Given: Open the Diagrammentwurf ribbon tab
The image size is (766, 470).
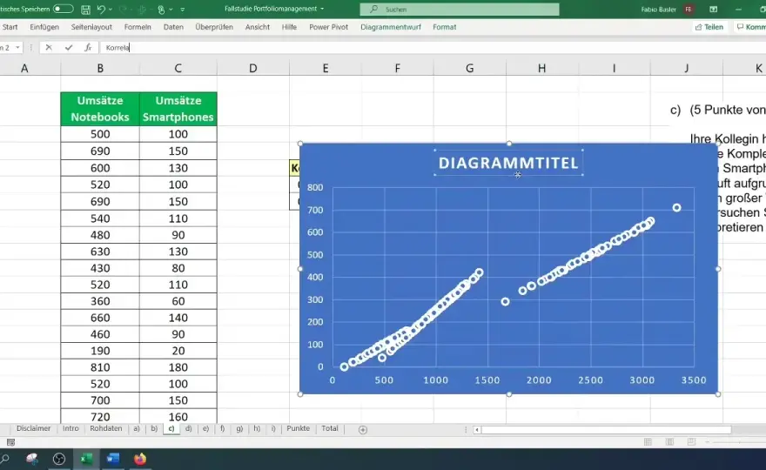Looking at the screenshot, I should (391, 27).
